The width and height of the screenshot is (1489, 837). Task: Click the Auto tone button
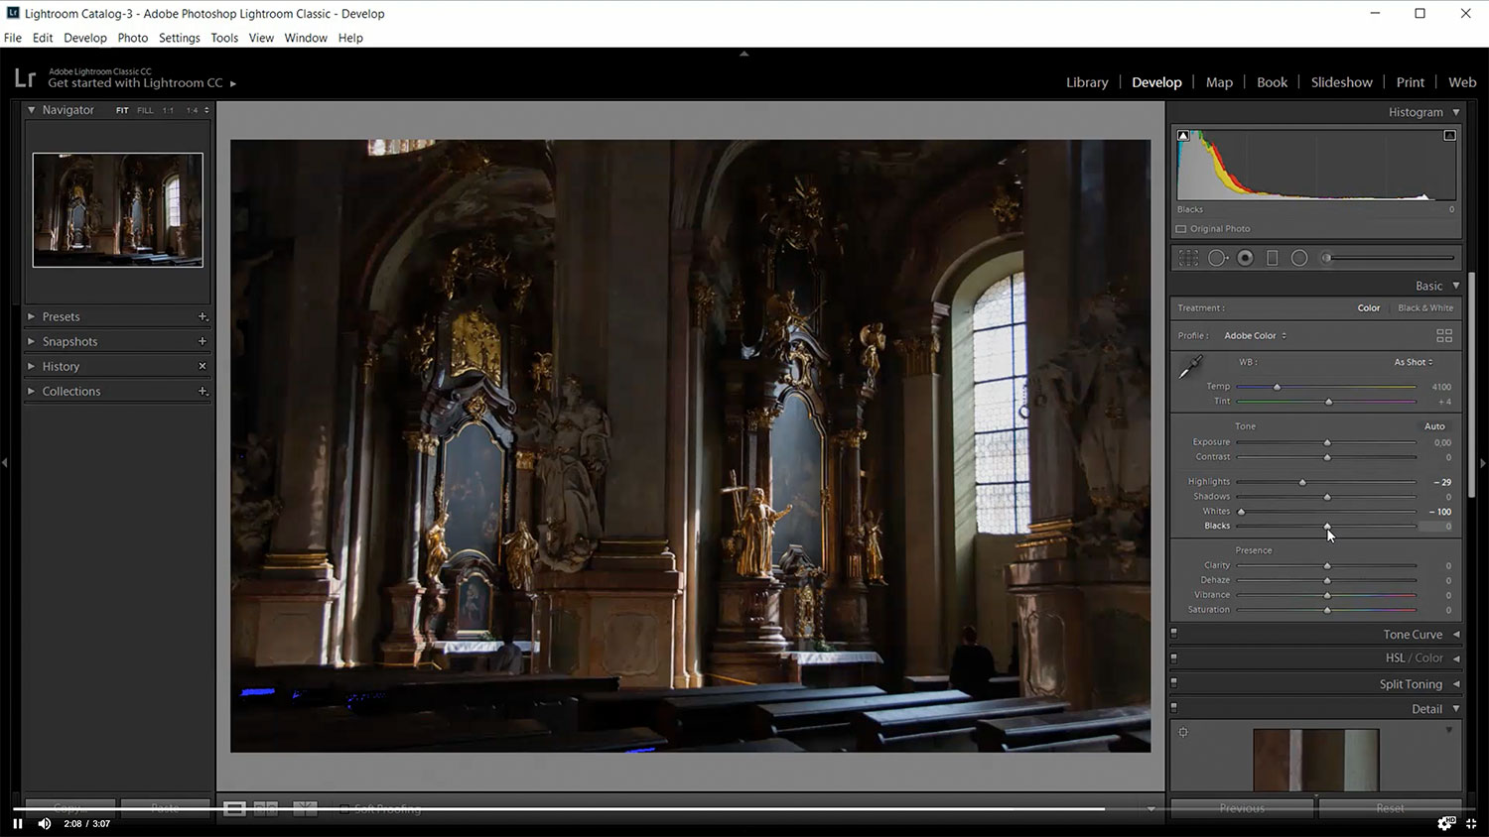click(x=1434, y=426)
